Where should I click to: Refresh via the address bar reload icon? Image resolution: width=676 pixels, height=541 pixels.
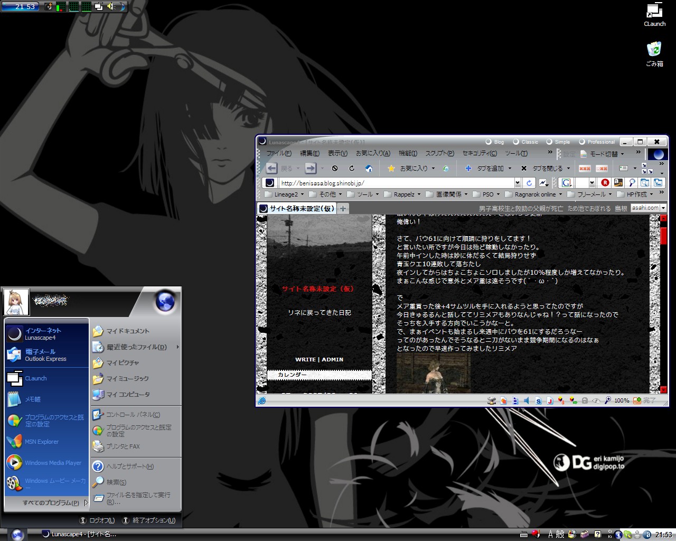click(529, 183)
